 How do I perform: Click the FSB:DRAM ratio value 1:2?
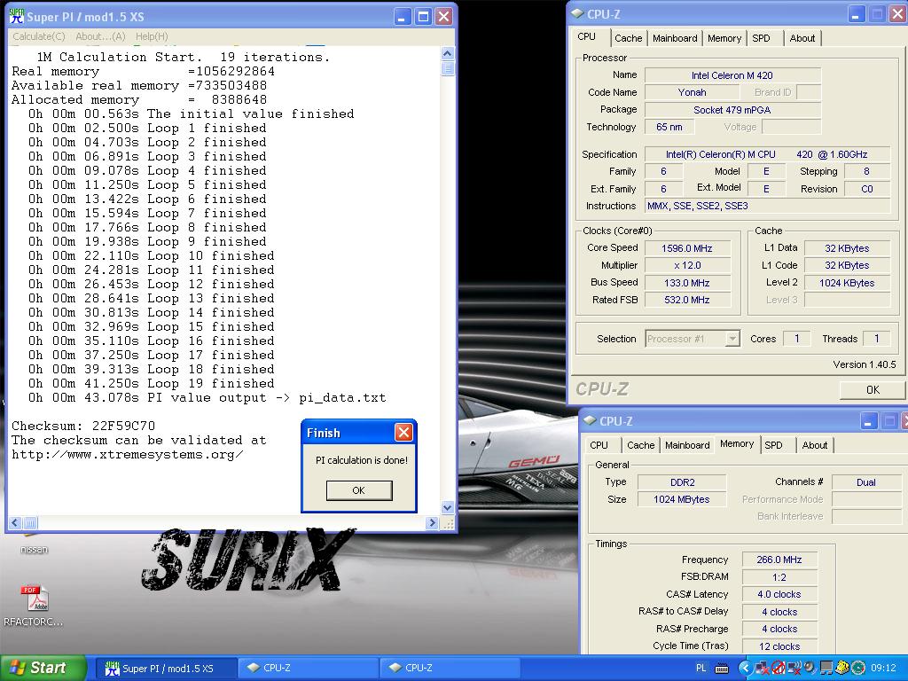779,576
